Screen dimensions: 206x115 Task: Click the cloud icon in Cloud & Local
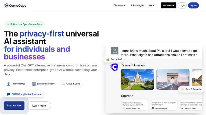click(x=63, y=84)
